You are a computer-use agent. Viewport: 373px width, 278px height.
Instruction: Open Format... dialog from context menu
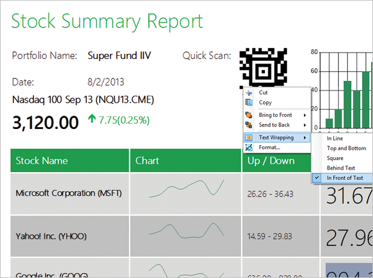pyautogui.click(x=269, y=148)
